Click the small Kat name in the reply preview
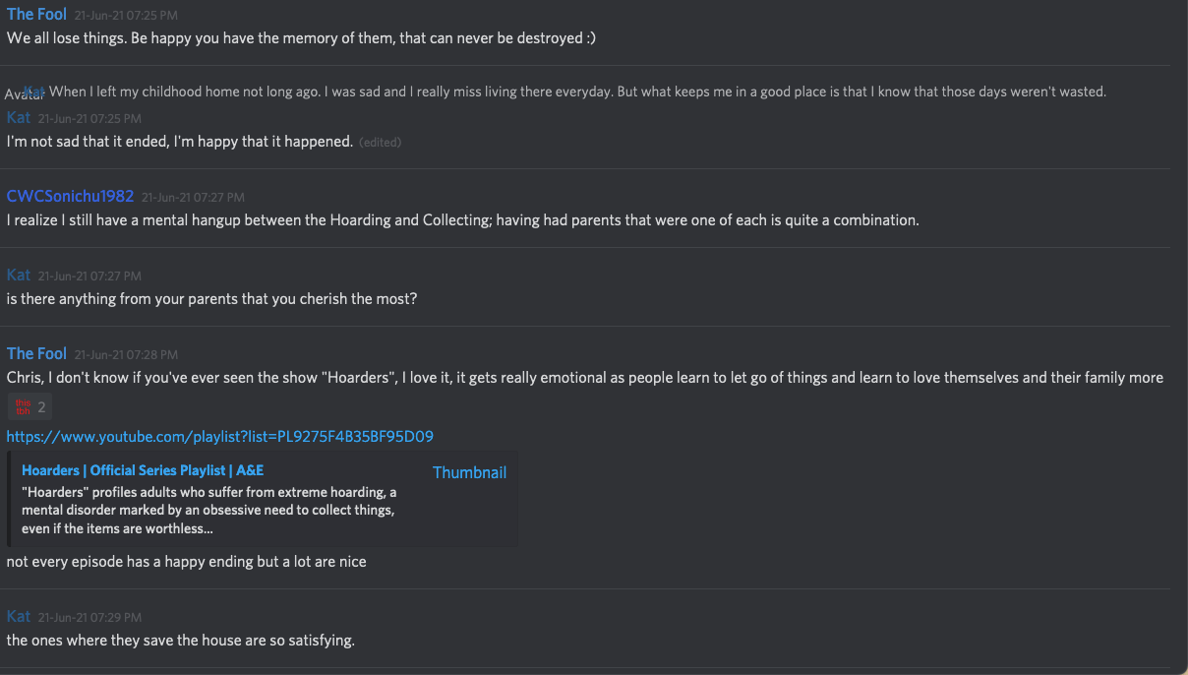Viewport: 1188px width, 675px height. pos(36,91)
